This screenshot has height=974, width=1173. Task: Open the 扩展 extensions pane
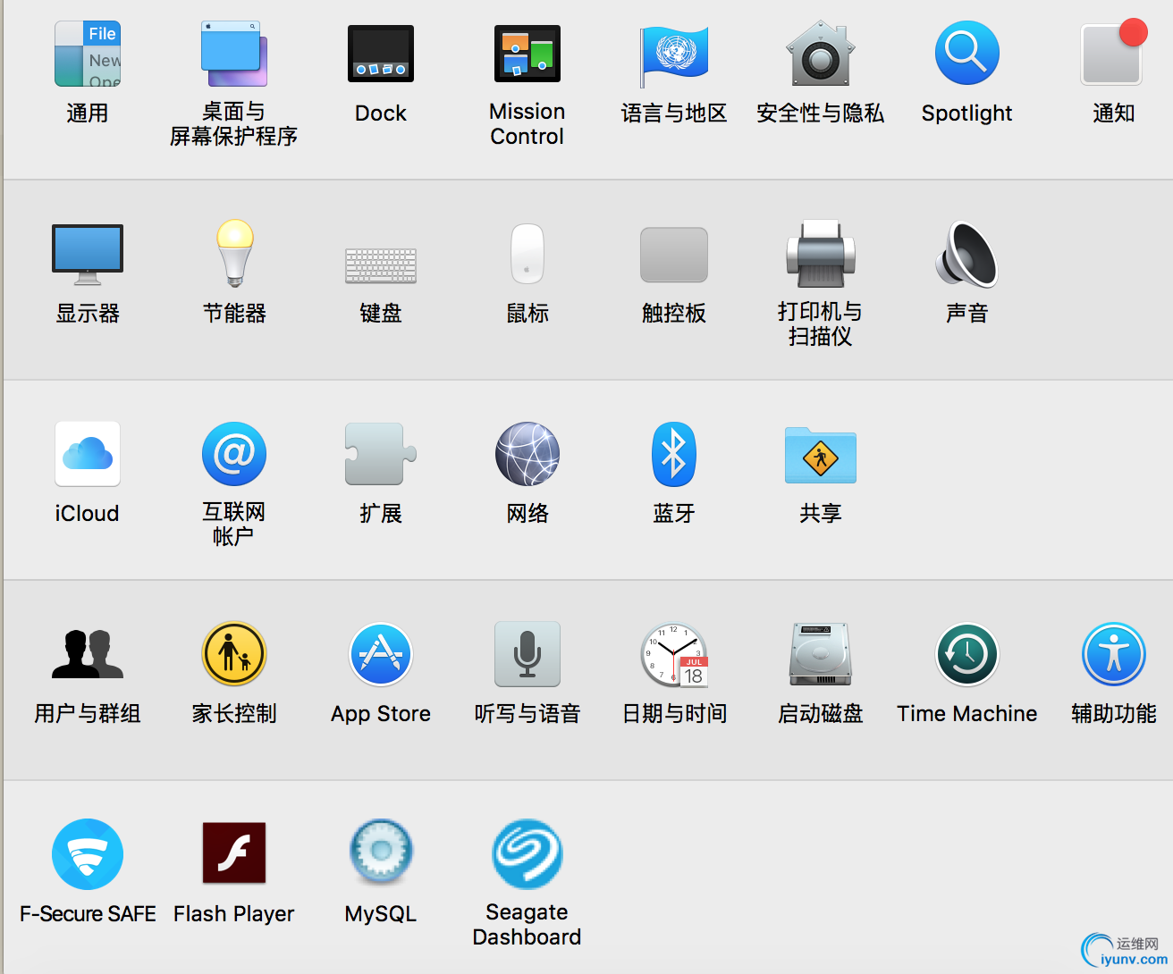pyautogui.click(x=381, y=454)
